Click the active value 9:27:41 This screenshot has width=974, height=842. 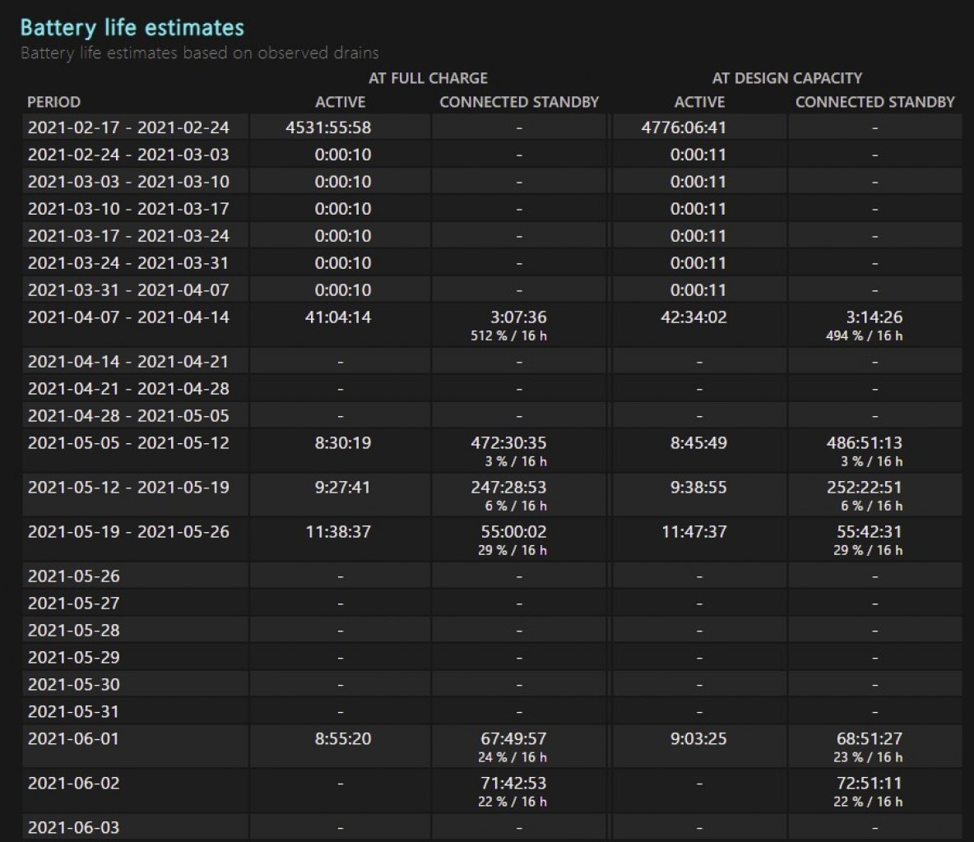pyautogui.click(x=343, y=488)
